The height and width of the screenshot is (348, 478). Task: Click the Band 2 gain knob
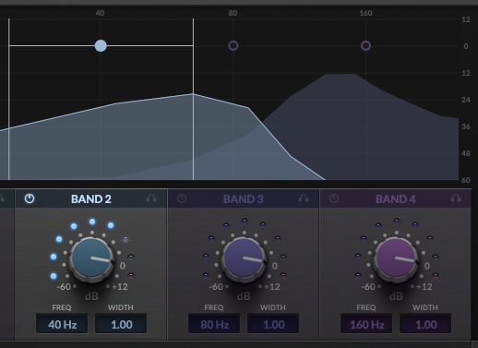91,258
